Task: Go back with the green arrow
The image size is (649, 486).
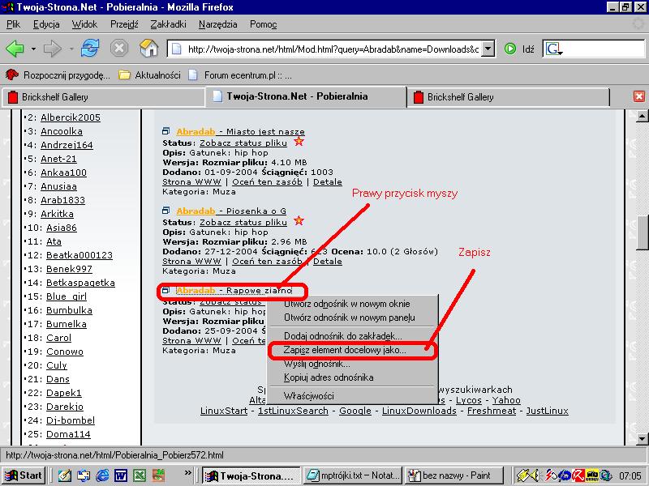Action: click(x=15, y=49)
